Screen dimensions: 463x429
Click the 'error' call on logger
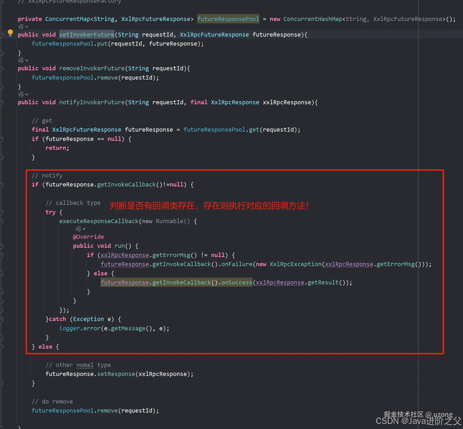point(92,328)
